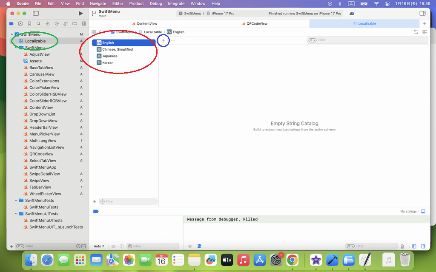Image resolution: width=436 pixels, height=272 pixels.
Task: Toggle the navigator sidebar visibility
Action: click(x=37, y=14)
